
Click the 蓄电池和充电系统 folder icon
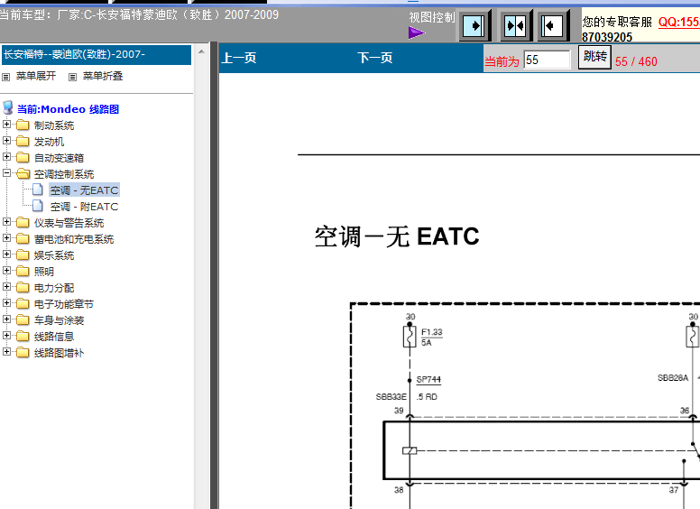pos(23,238)
